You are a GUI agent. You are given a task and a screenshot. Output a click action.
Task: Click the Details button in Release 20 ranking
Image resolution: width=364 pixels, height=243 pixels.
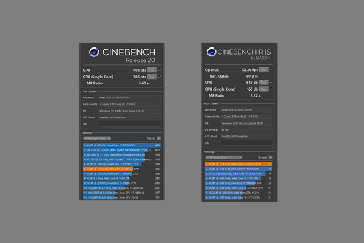[158, 139]
